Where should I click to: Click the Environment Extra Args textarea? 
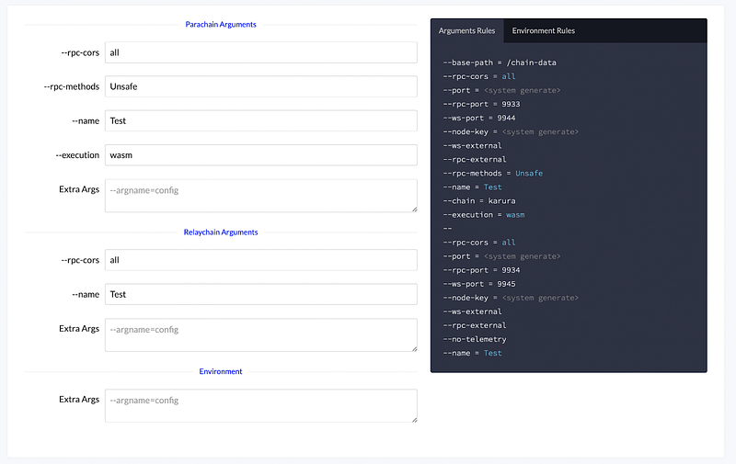[260, 405]
